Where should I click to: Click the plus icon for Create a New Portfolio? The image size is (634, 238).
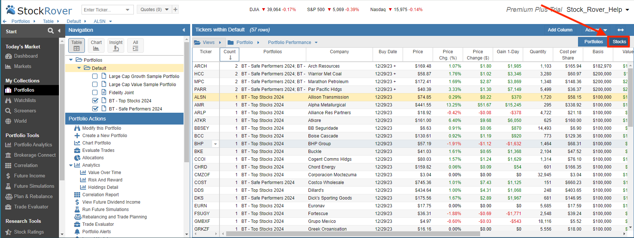77,136
